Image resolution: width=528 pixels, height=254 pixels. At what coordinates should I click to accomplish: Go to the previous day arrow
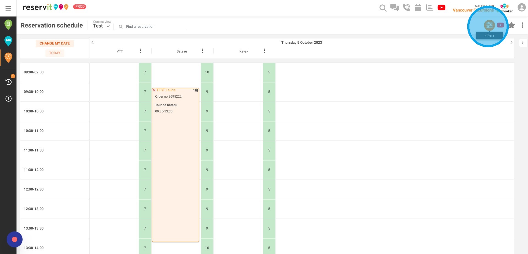tap(93, 42)
